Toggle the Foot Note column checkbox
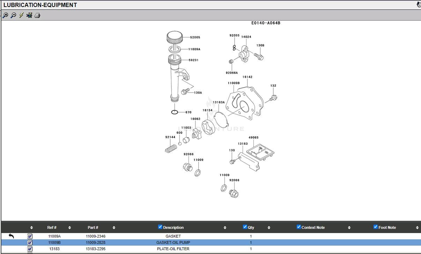 click(x=376, y=227)
